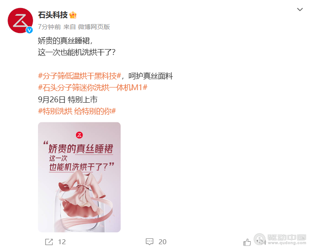Click the 7分钟前 post timestamp
Image resolution: width=311 pixels, height=250 pixels.
coord(50,27)
